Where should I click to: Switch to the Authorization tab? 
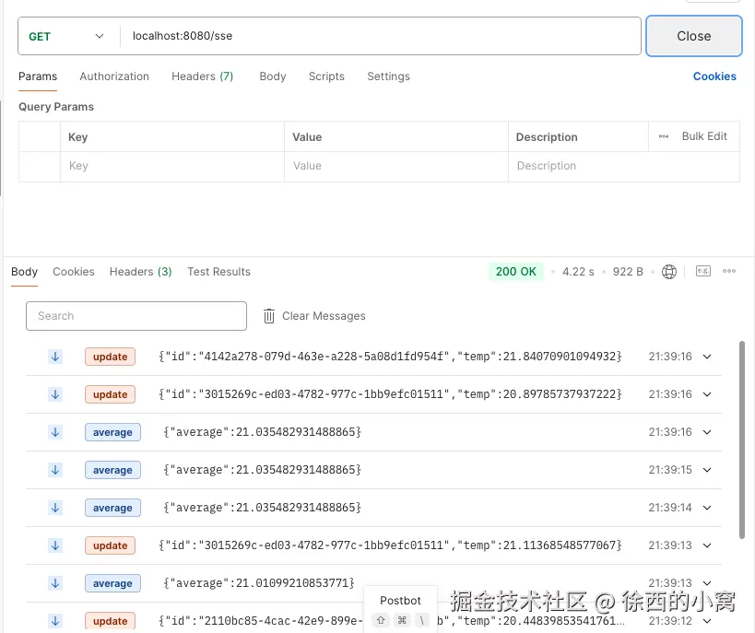point(114,76)
